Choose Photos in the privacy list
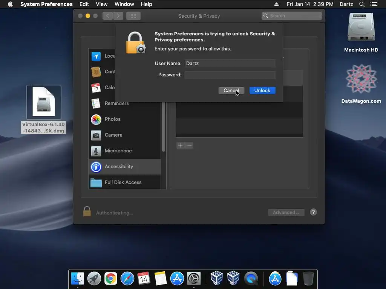This screenshot has height=289, width=386. tap(124, 119)
